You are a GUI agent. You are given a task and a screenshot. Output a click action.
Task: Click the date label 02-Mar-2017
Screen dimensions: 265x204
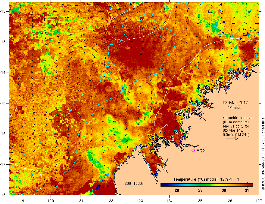tap(235, 103)
